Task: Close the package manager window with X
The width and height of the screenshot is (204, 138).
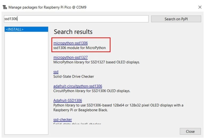Action: 200,7
